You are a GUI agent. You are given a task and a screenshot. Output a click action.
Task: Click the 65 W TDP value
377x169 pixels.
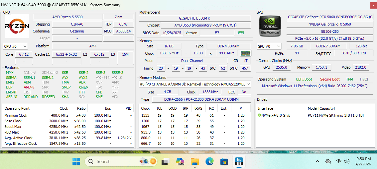(123, 24)
